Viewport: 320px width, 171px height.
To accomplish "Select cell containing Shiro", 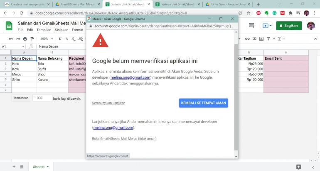I will point(24,80).
